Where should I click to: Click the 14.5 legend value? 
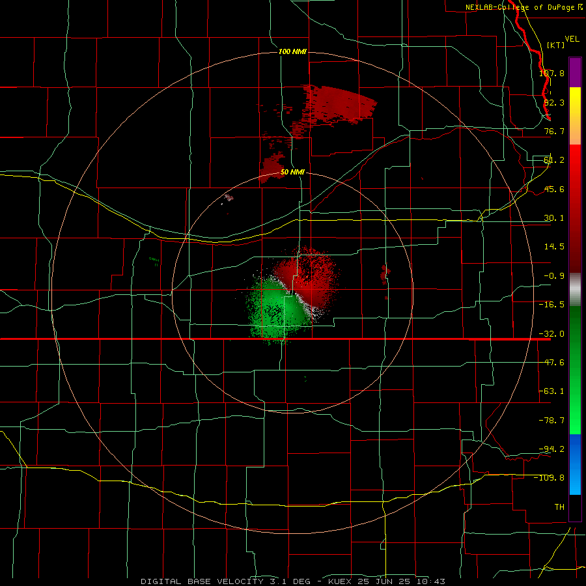coord(554,247)
